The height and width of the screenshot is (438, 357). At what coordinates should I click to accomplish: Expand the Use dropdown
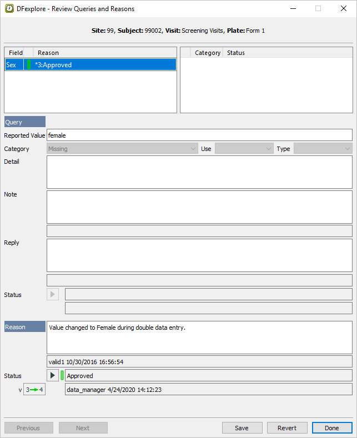pyautogui.click(x=244, y=149)
